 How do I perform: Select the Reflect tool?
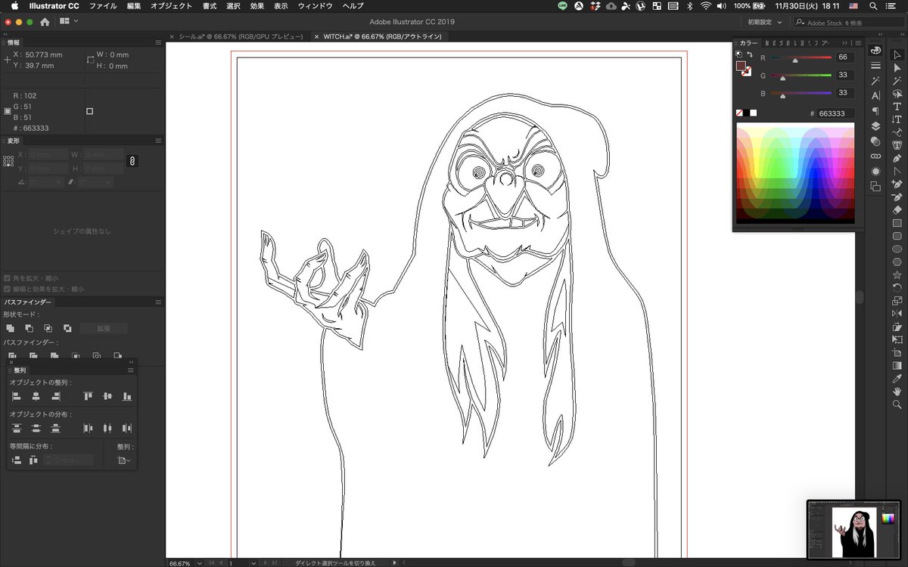coord(897,314)
